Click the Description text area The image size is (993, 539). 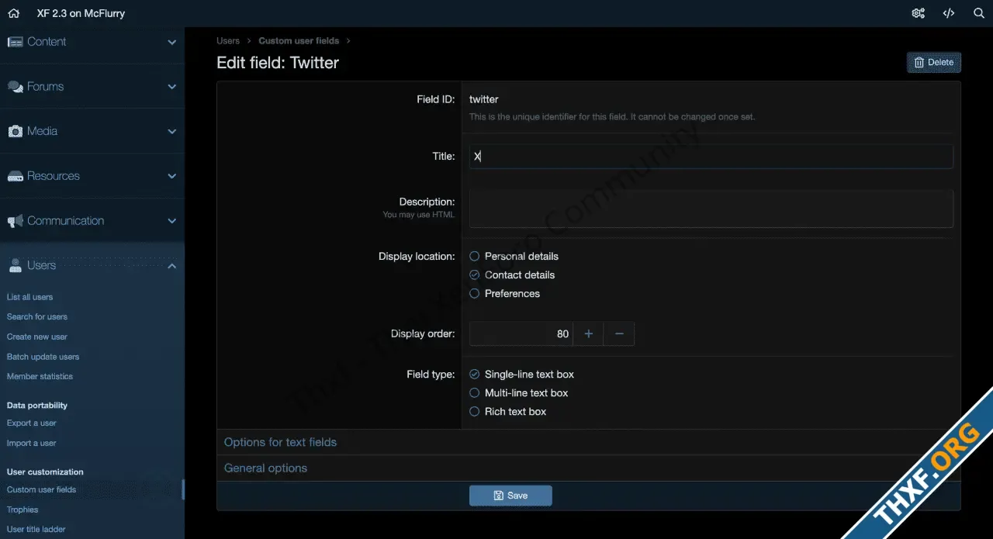click(711, 209)
